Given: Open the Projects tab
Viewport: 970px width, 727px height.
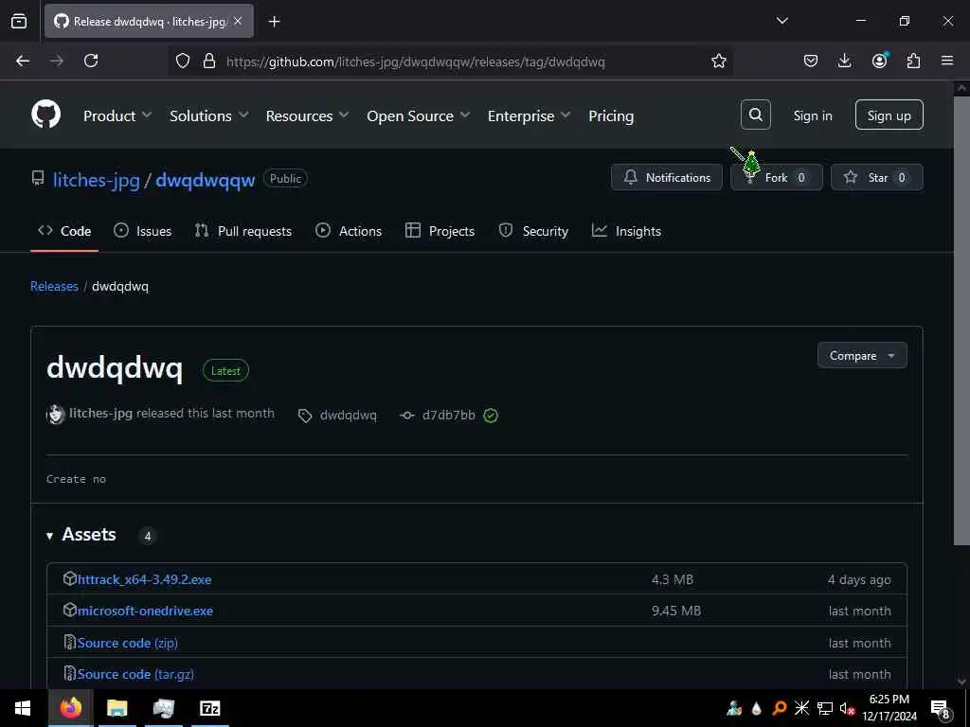Looking at the screenshot, I should pos(440,231).
